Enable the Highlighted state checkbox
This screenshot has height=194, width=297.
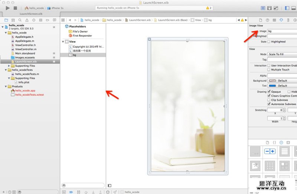coord(269,42)
